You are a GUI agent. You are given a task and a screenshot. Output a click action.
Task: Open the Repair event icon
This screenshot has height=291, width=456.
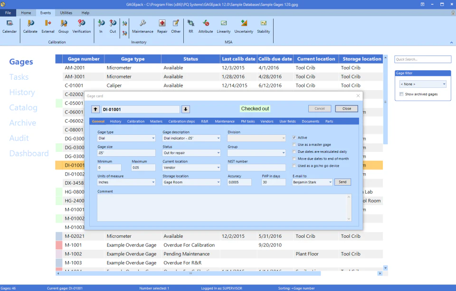[x=162, y=27]
